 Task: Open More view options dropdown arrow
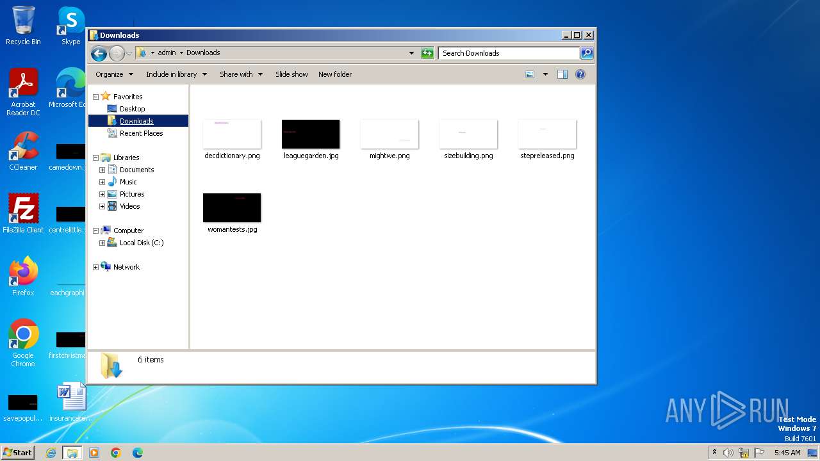click(x=545, y=74)
